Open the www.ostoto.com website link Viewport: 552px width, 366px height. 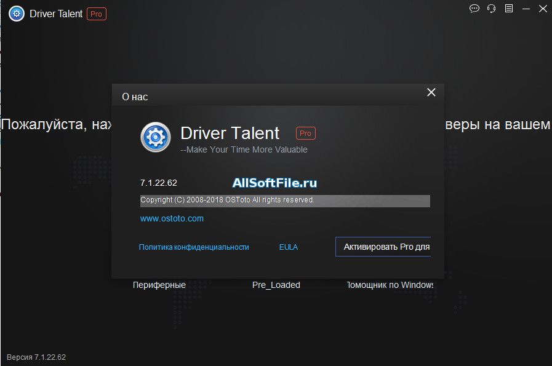click(x=172, y=218)
